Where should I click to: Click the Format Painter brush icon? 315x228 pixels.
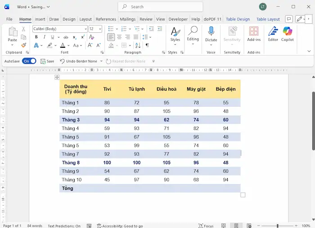click(23, 45)
